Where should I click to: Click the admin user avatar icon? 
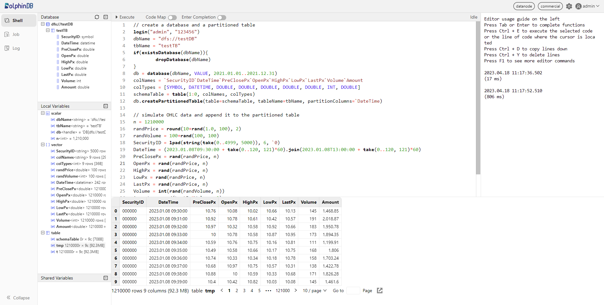(578, 6)
